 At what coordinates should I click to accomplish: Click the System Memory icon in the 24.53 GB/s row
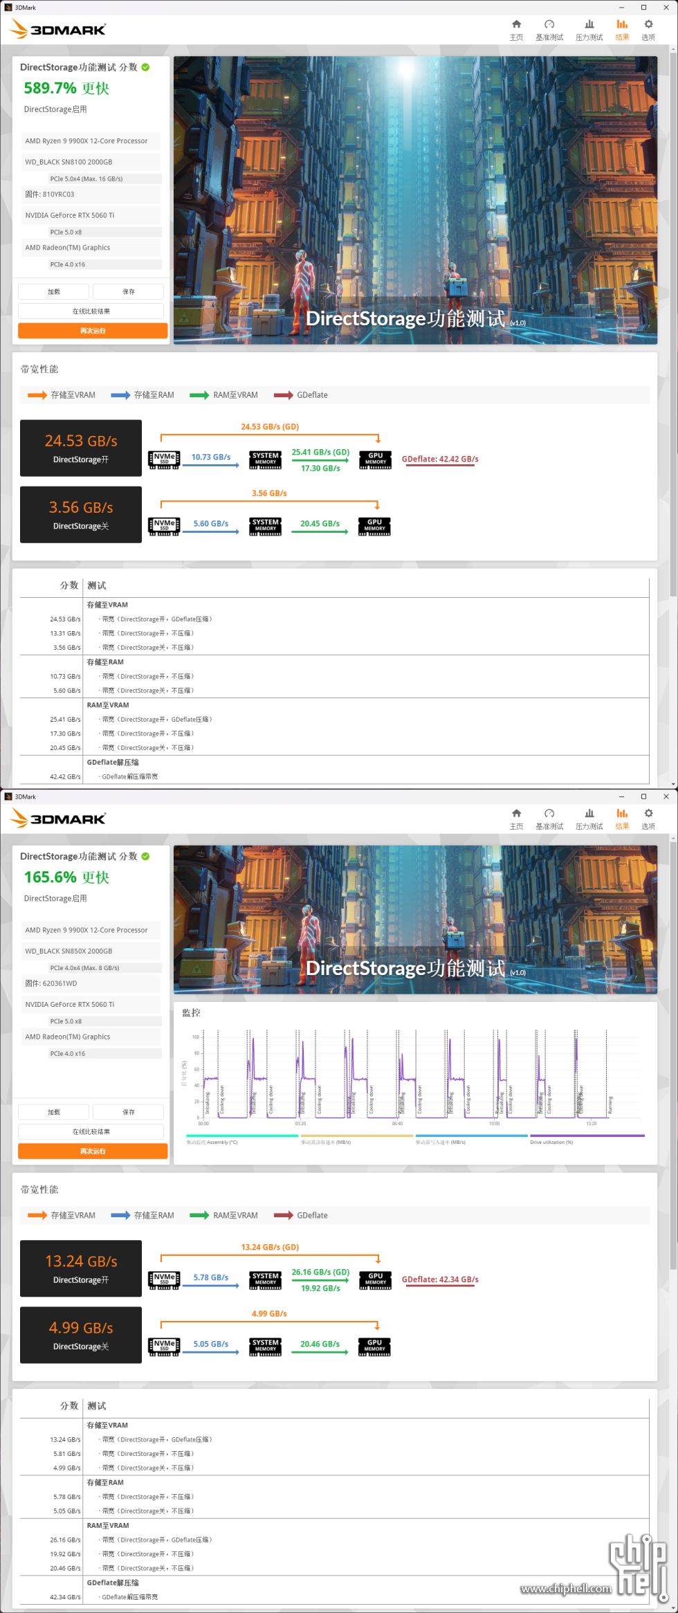[x=266, y=460]
